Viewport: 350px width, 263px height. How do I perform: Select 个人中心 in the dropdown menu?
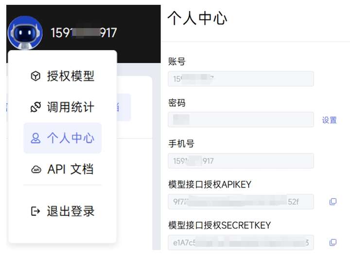click(x=63, y=138)
